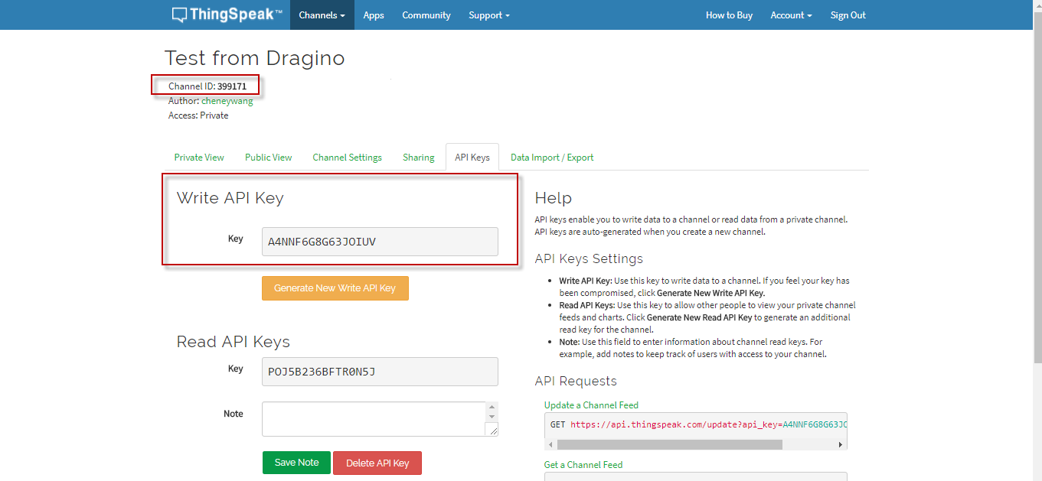Open the Apps menu item
Image resolution: width=1042 pixels, height=481 pixels.
coord(374,15)
